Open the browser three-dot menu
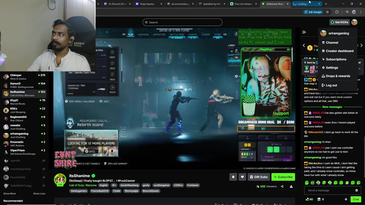This screenshot has height=205, width=365. (361, 12)
